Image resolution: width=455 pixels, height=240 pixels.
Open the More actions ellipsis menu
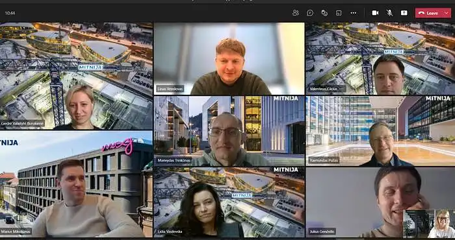[353, 13]
